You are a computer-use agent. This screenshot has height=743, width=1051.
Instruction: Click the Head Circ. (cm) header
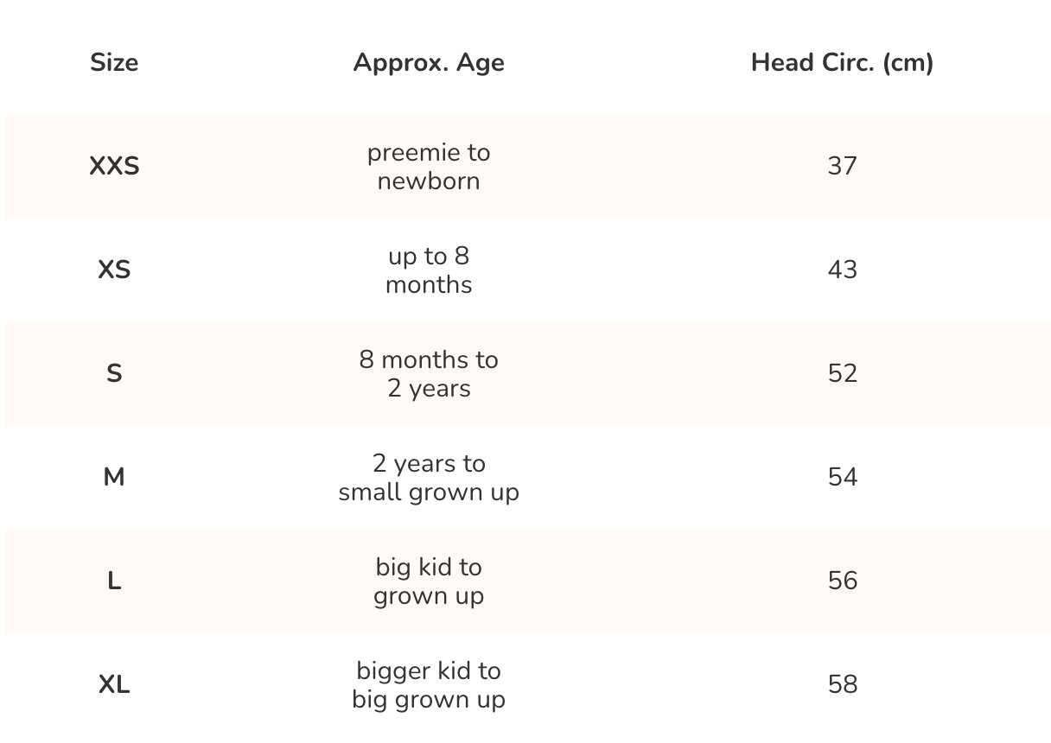tap(842, 63)
